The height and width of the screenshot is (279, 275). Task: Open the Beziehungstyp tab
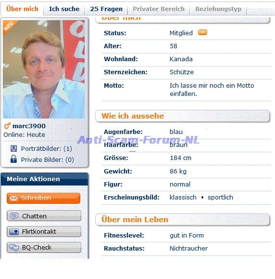pyautogui.click(x=218, y=9)
